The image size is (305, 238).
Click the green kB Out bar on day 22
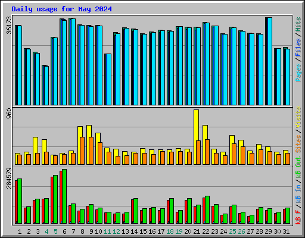[x=207, y=209]
